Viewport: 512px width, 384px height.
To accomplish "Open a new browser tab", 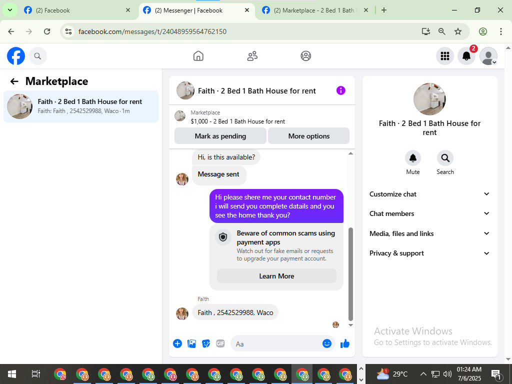I will pyautogui.click(x=384, y=10).
